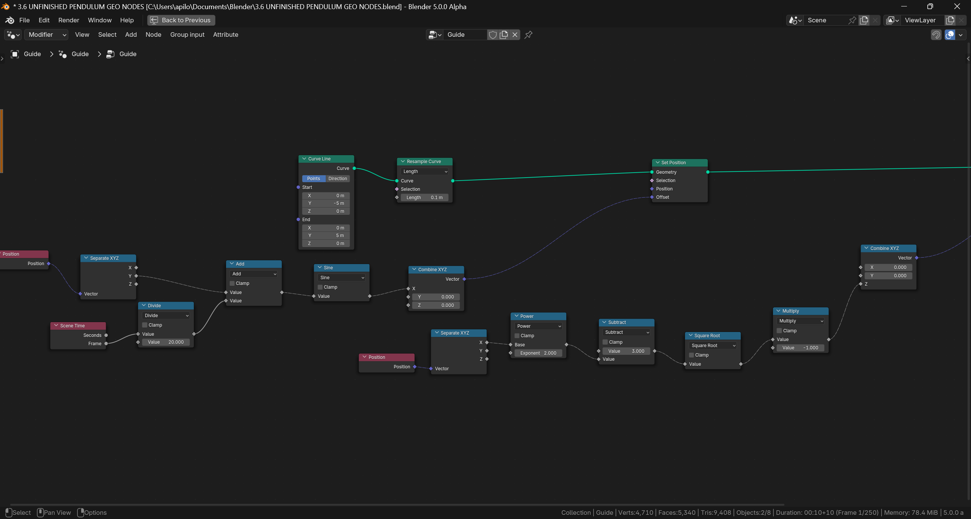Click the ViewLayer browse icon

point(892,20)
